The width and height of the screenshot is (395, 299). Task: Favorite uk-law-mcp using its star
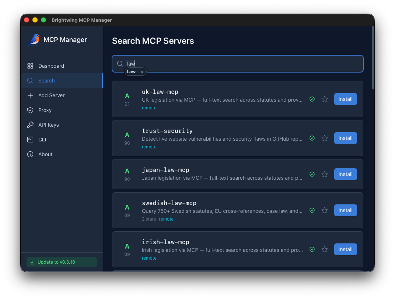click(x=325, y=99)
